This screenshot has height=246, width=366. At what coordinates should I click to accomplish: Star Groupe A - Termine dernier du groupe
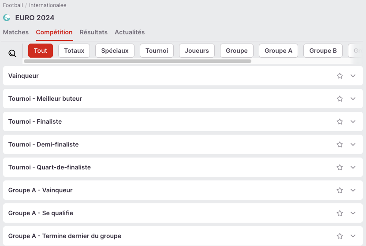coord(340,236)
